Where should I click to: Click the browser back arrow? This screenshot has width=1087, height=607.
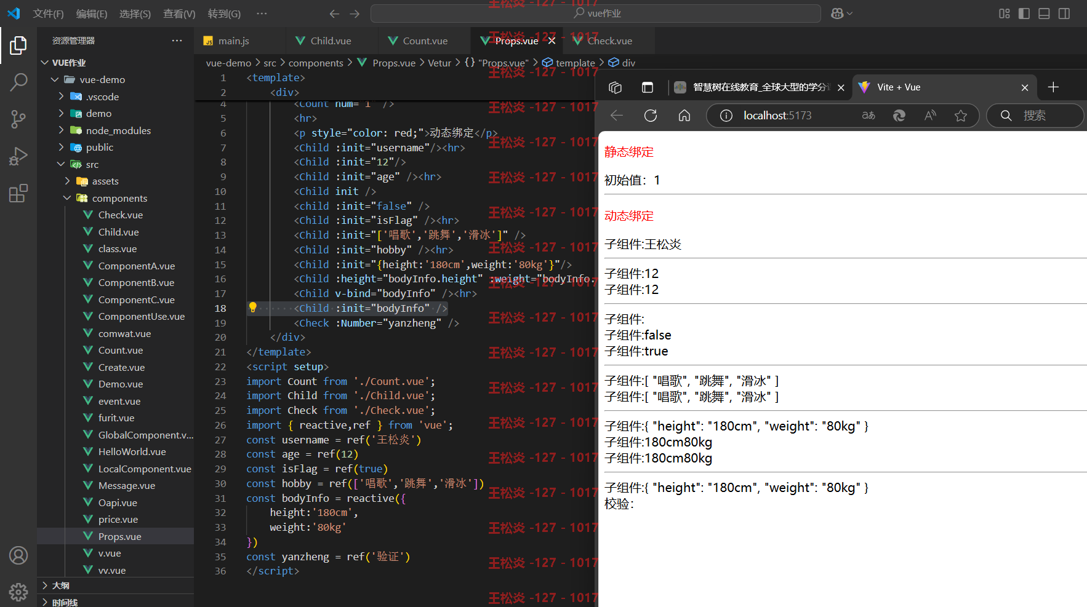point(617,116)
